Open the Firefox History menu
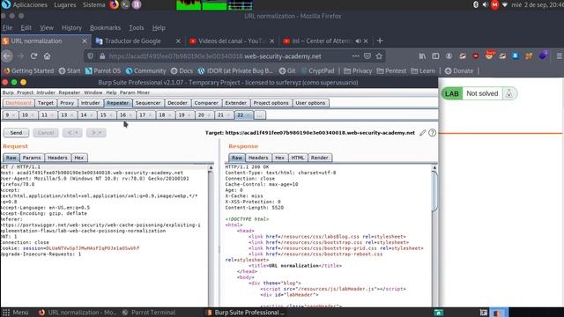Image resolution: width=564 pixels, height=317 pixels. click(71, 27)
